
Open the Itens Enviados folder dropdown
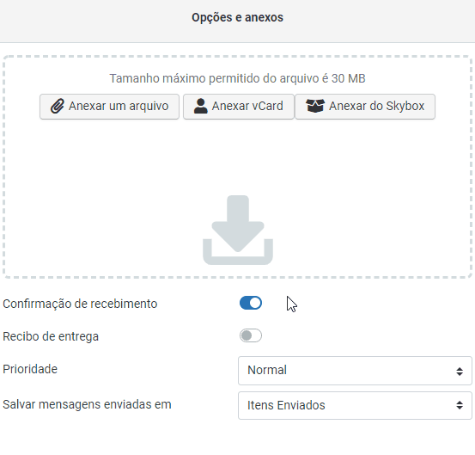(x=355, y=405)
